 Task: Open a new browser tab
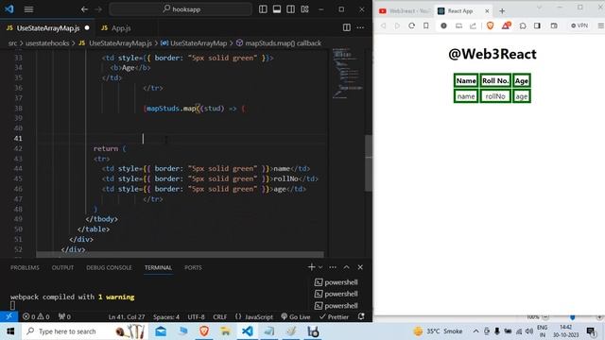(x=502, y=11)
